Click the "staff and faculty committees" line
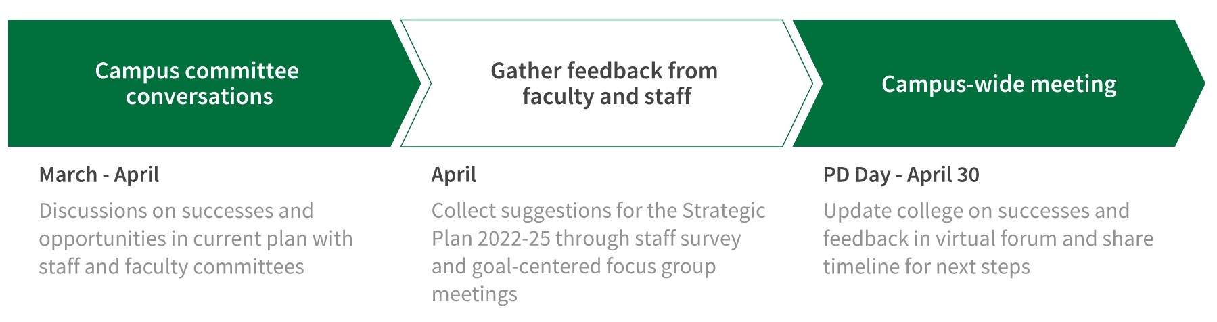Screen dimensions: 1217x322 [171, 267]
